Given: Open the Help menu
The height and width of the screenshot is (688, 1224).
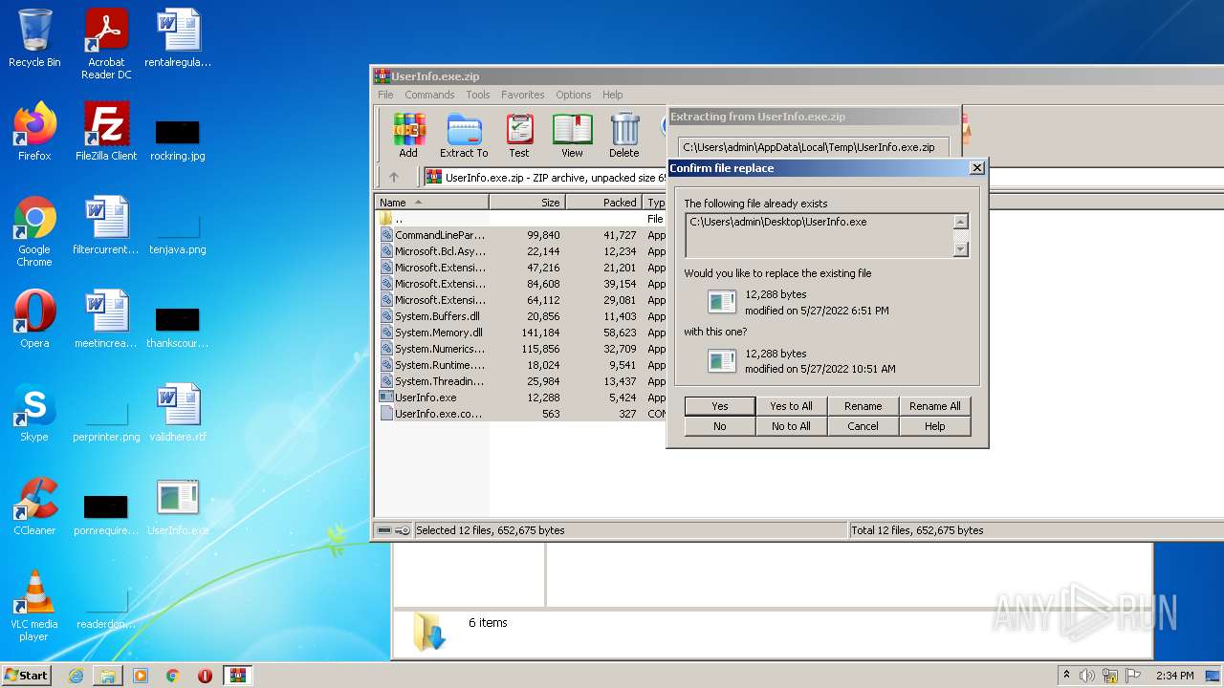Looking at the screenshot, I should point(613,95).
